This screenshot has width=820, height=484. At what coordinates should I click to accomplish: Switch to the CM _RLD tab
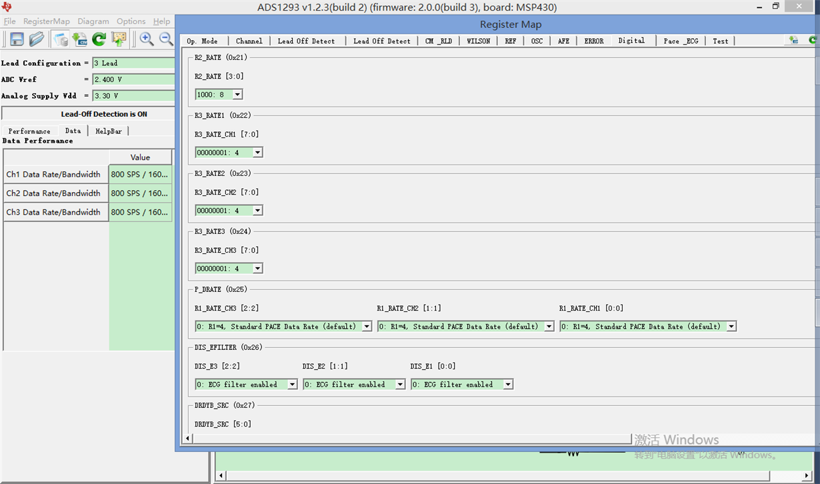pos(439,41)
